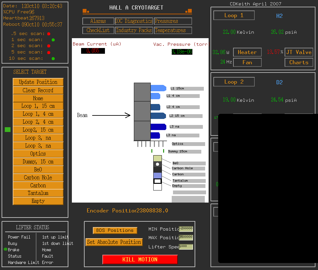The width and height of the screenshot is (318, 270).
Task: Select the Carbon Hole target
Action: 38,177
